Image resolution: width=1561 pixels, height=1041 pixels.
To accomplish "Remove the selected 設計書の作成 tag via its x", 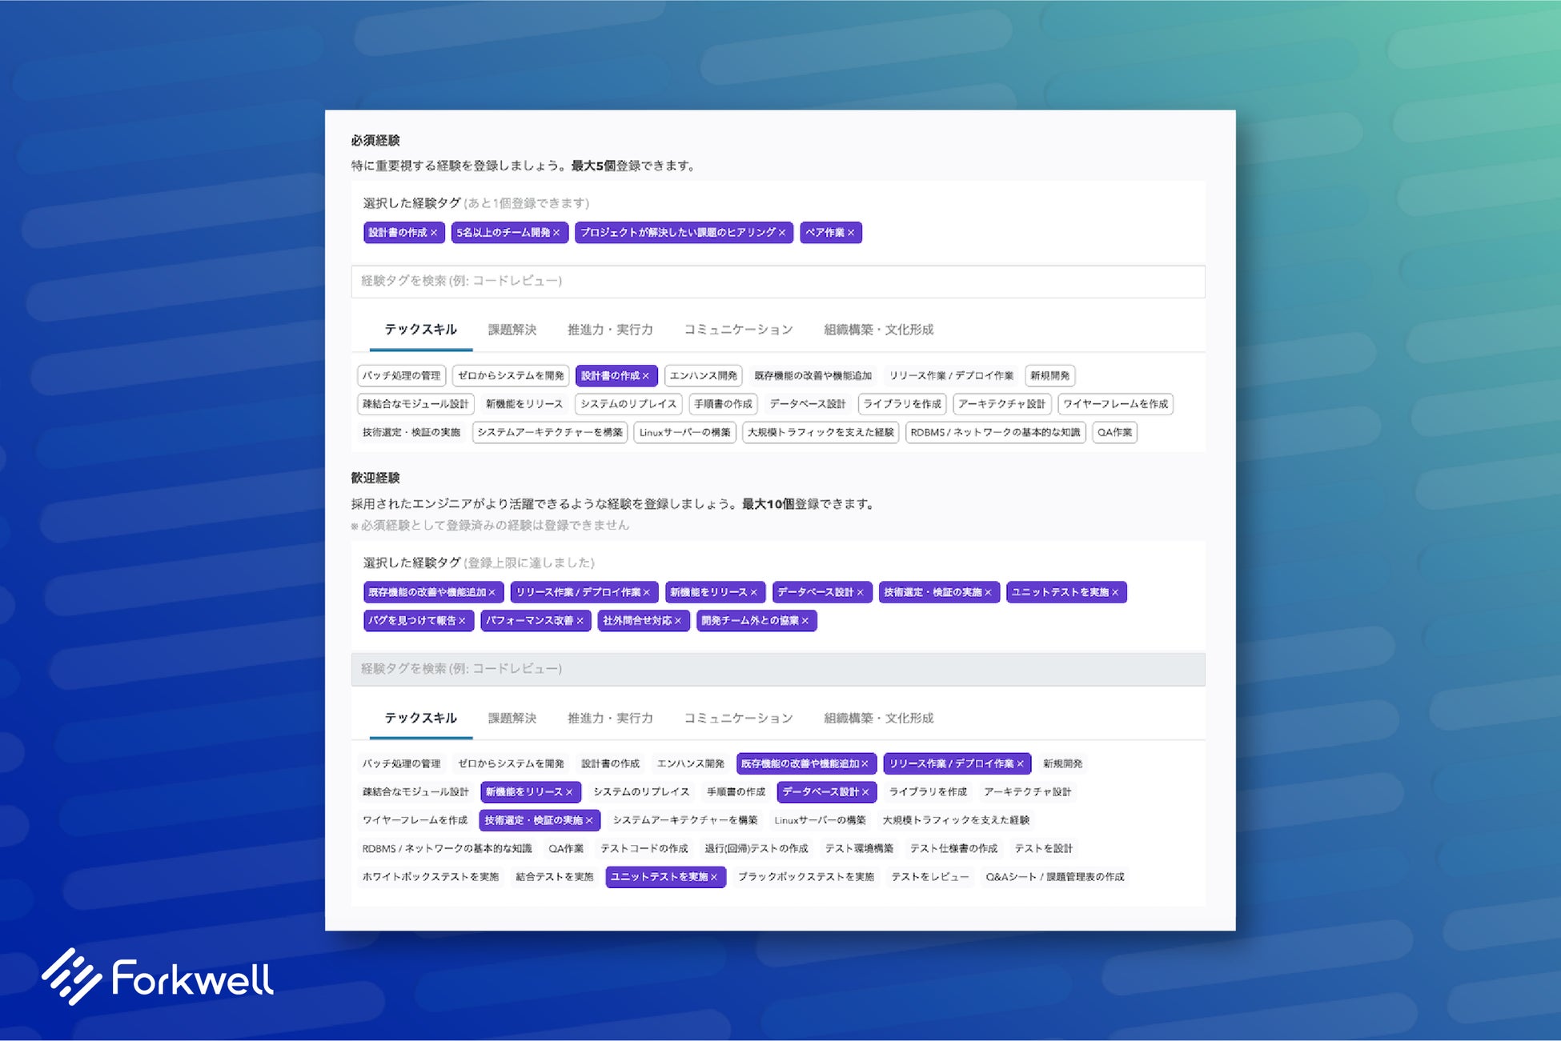I will pos(434,233).
